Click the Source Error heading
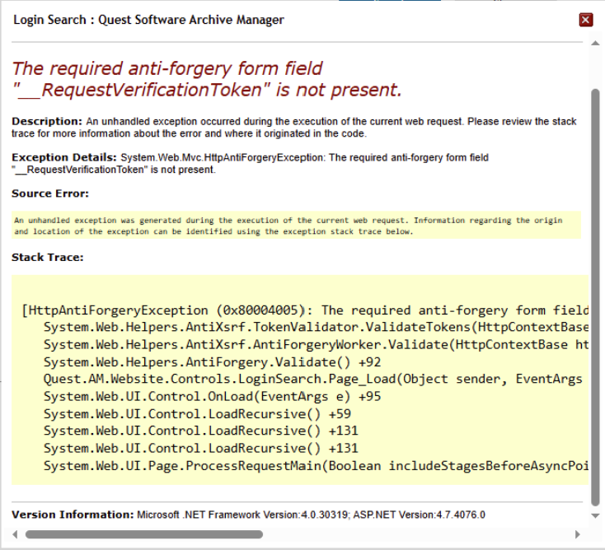 tap(50, 193)
